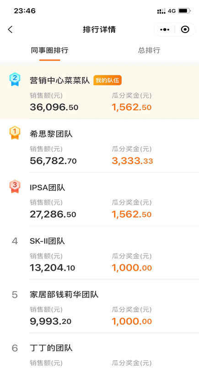The height and width of the screenshot is (368, 199).
Task: Tap the 我的队伍 orange tag
Action: [108, 80]
